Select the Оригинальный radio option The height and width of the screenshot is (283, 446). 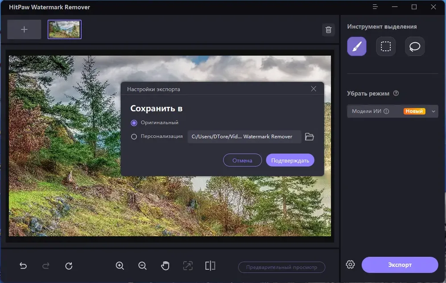coord(134,123)
